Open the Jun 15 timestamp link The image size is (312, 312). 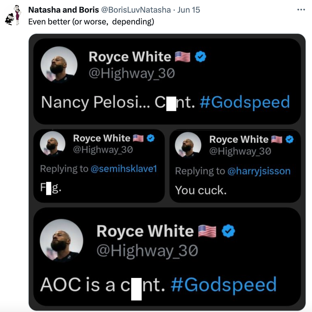(188, 10)
